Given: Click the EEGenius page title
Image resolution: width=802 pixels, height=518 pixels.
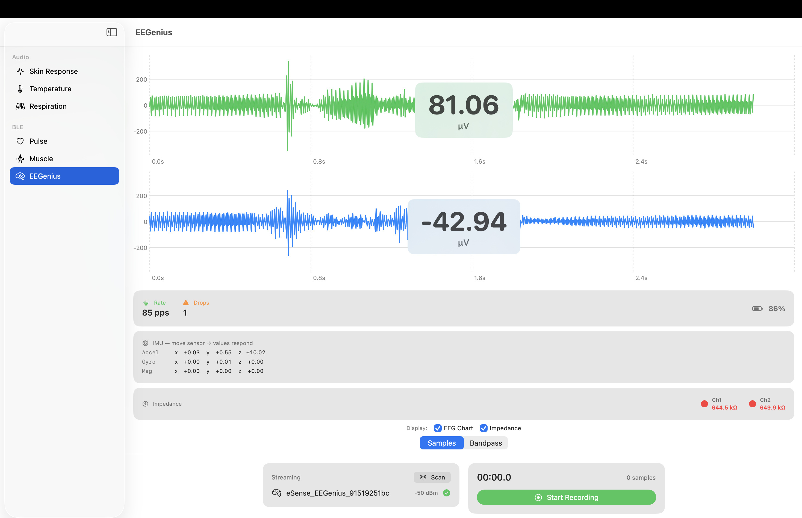Looking at the screenshot, I should point(154,32).
